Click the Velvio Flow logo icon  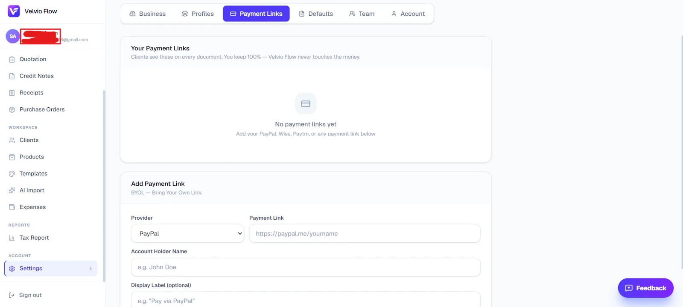tap(14, 11)
